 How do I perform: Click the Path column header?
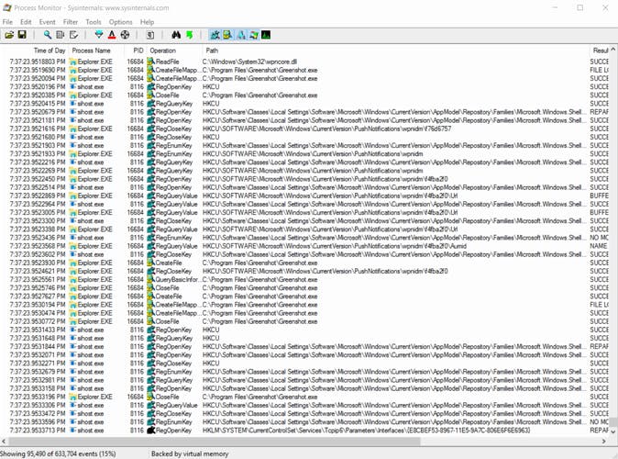point(396,50)
